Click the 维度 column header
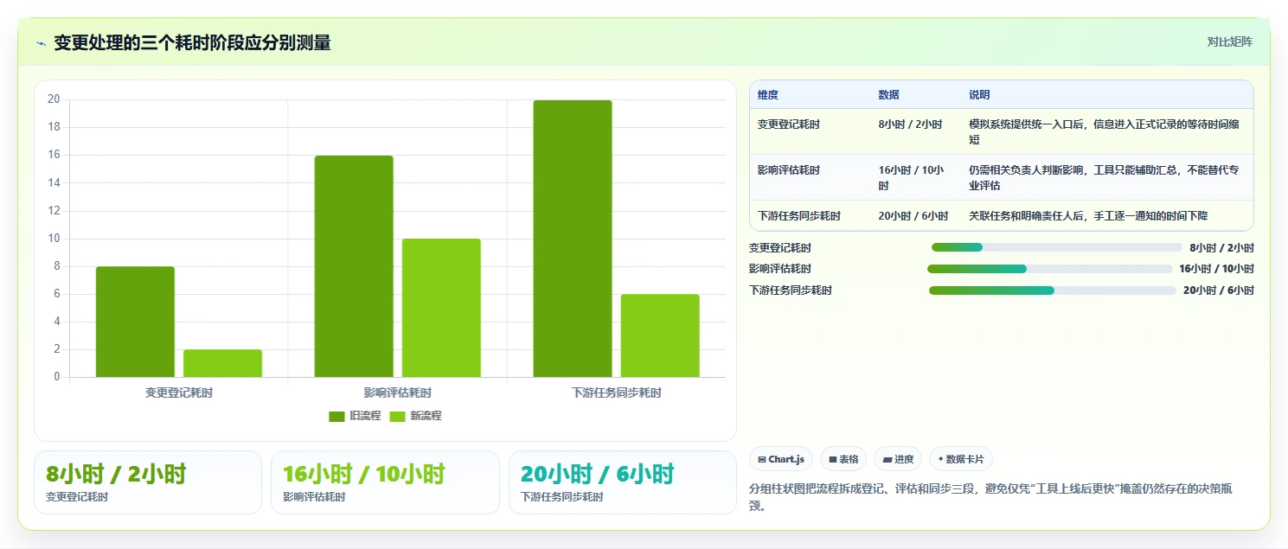Screen dimensions: 1288x549 (x=768, y=95)
